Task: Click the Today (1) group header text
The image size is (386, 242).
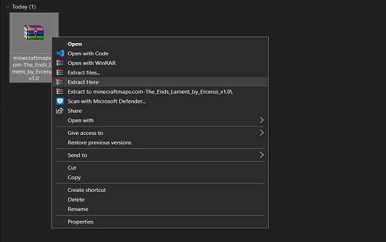Action: point(24,7)
